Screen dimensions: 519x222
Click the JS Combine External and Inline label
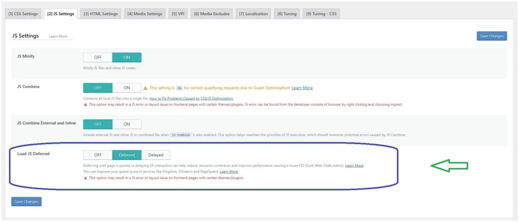(x=47, y=123)
